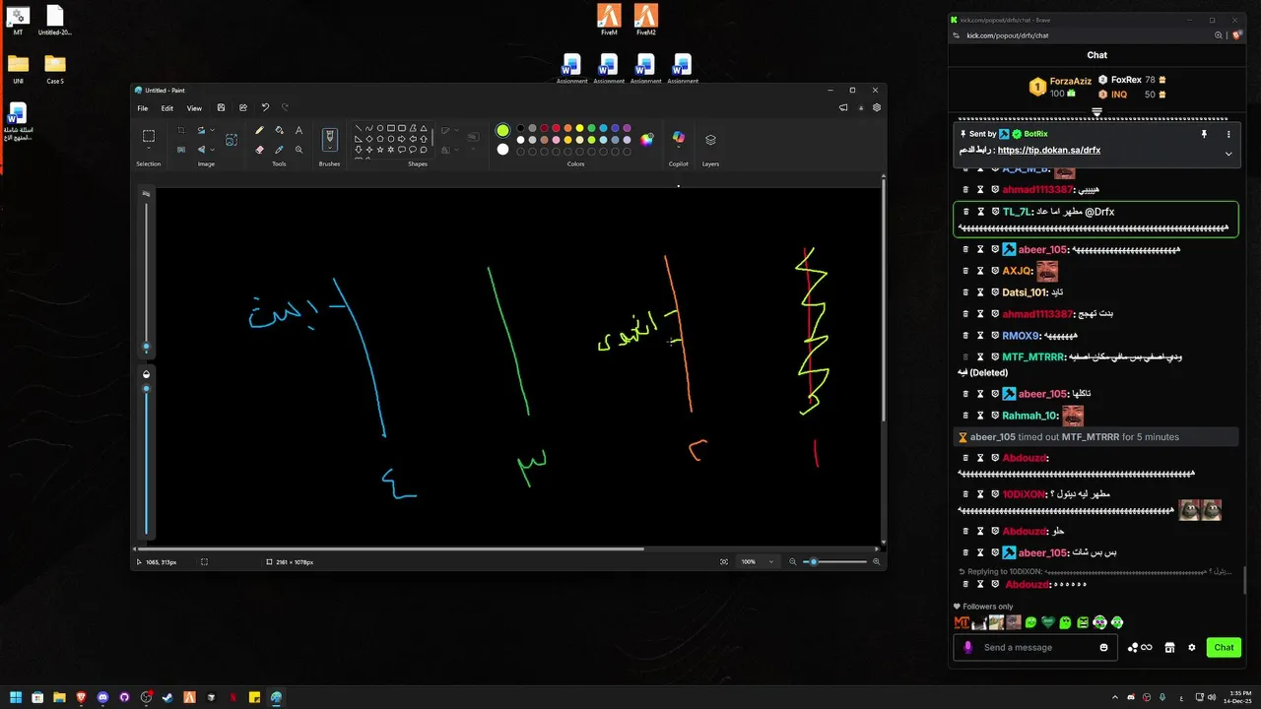Image resolution: width=1261 pixels, height=709 pixels.
Task: Open the File menu in Paint
Action: tap(143, 108)
